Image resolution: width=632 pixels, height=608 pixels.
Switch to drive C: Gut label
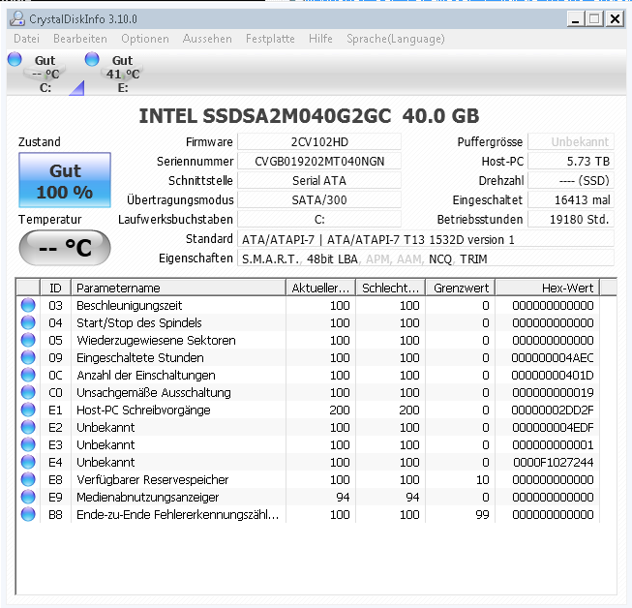coord(45,74)
